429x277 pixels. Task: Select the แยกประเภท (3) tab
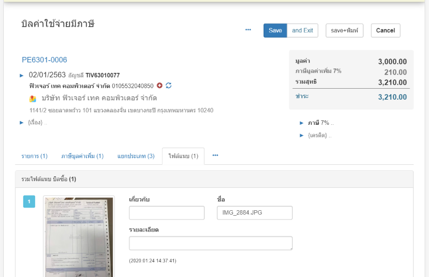click(x=136, y=157)
